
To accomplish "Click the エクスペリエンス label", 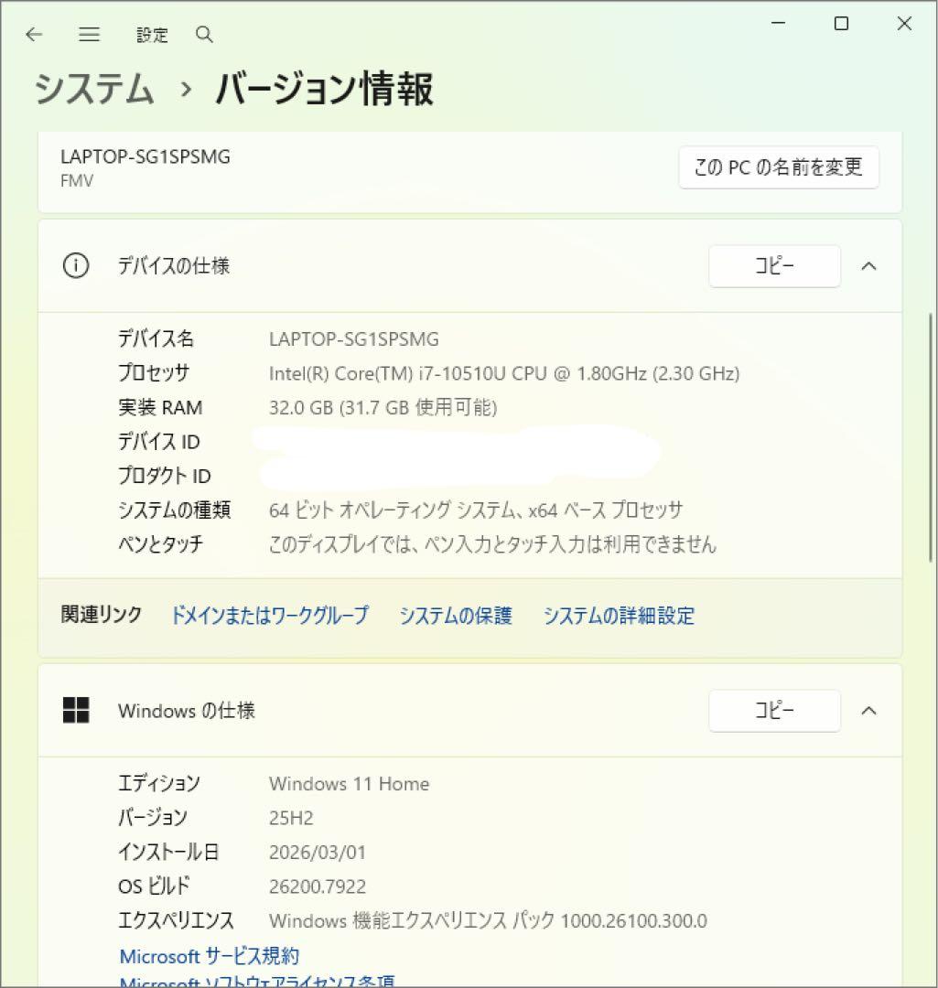I will 176,920.
